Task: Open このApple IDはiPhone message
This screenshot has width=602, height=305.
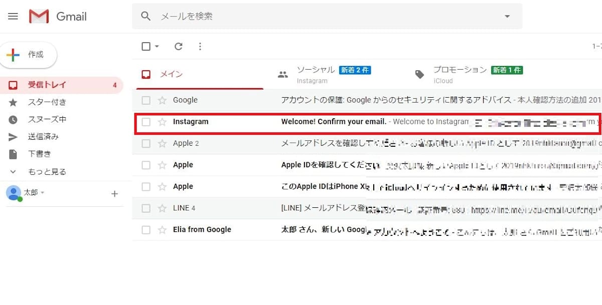Action: [x=367, y=186]
